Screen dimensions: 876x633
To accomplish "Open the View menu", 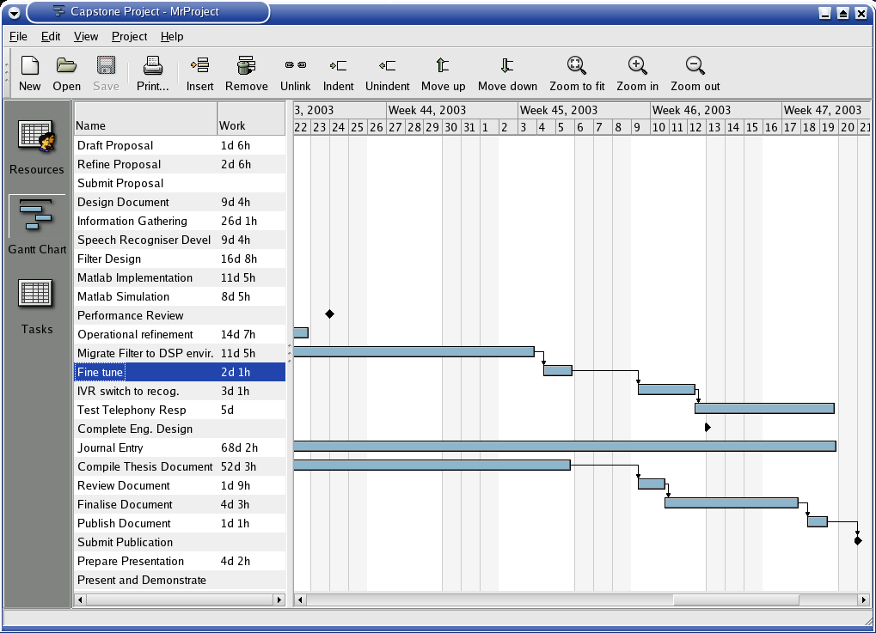I will (x=86, y=36).
